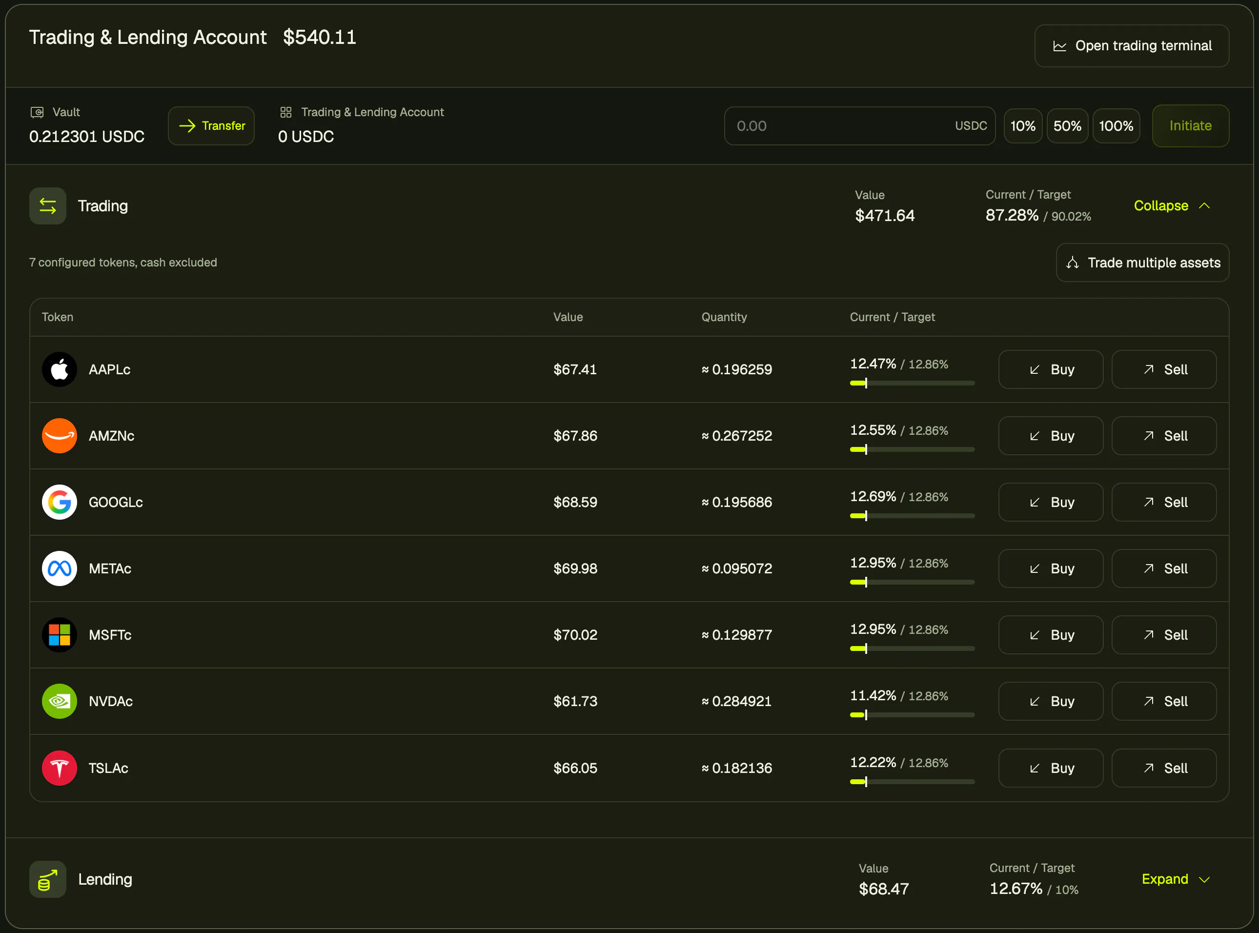Buy AAPLc token

point(1051,369)
